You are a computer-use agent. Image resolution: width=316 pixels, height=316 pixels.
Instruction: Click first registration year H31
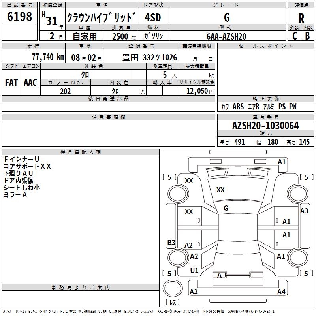coord(50,19)
